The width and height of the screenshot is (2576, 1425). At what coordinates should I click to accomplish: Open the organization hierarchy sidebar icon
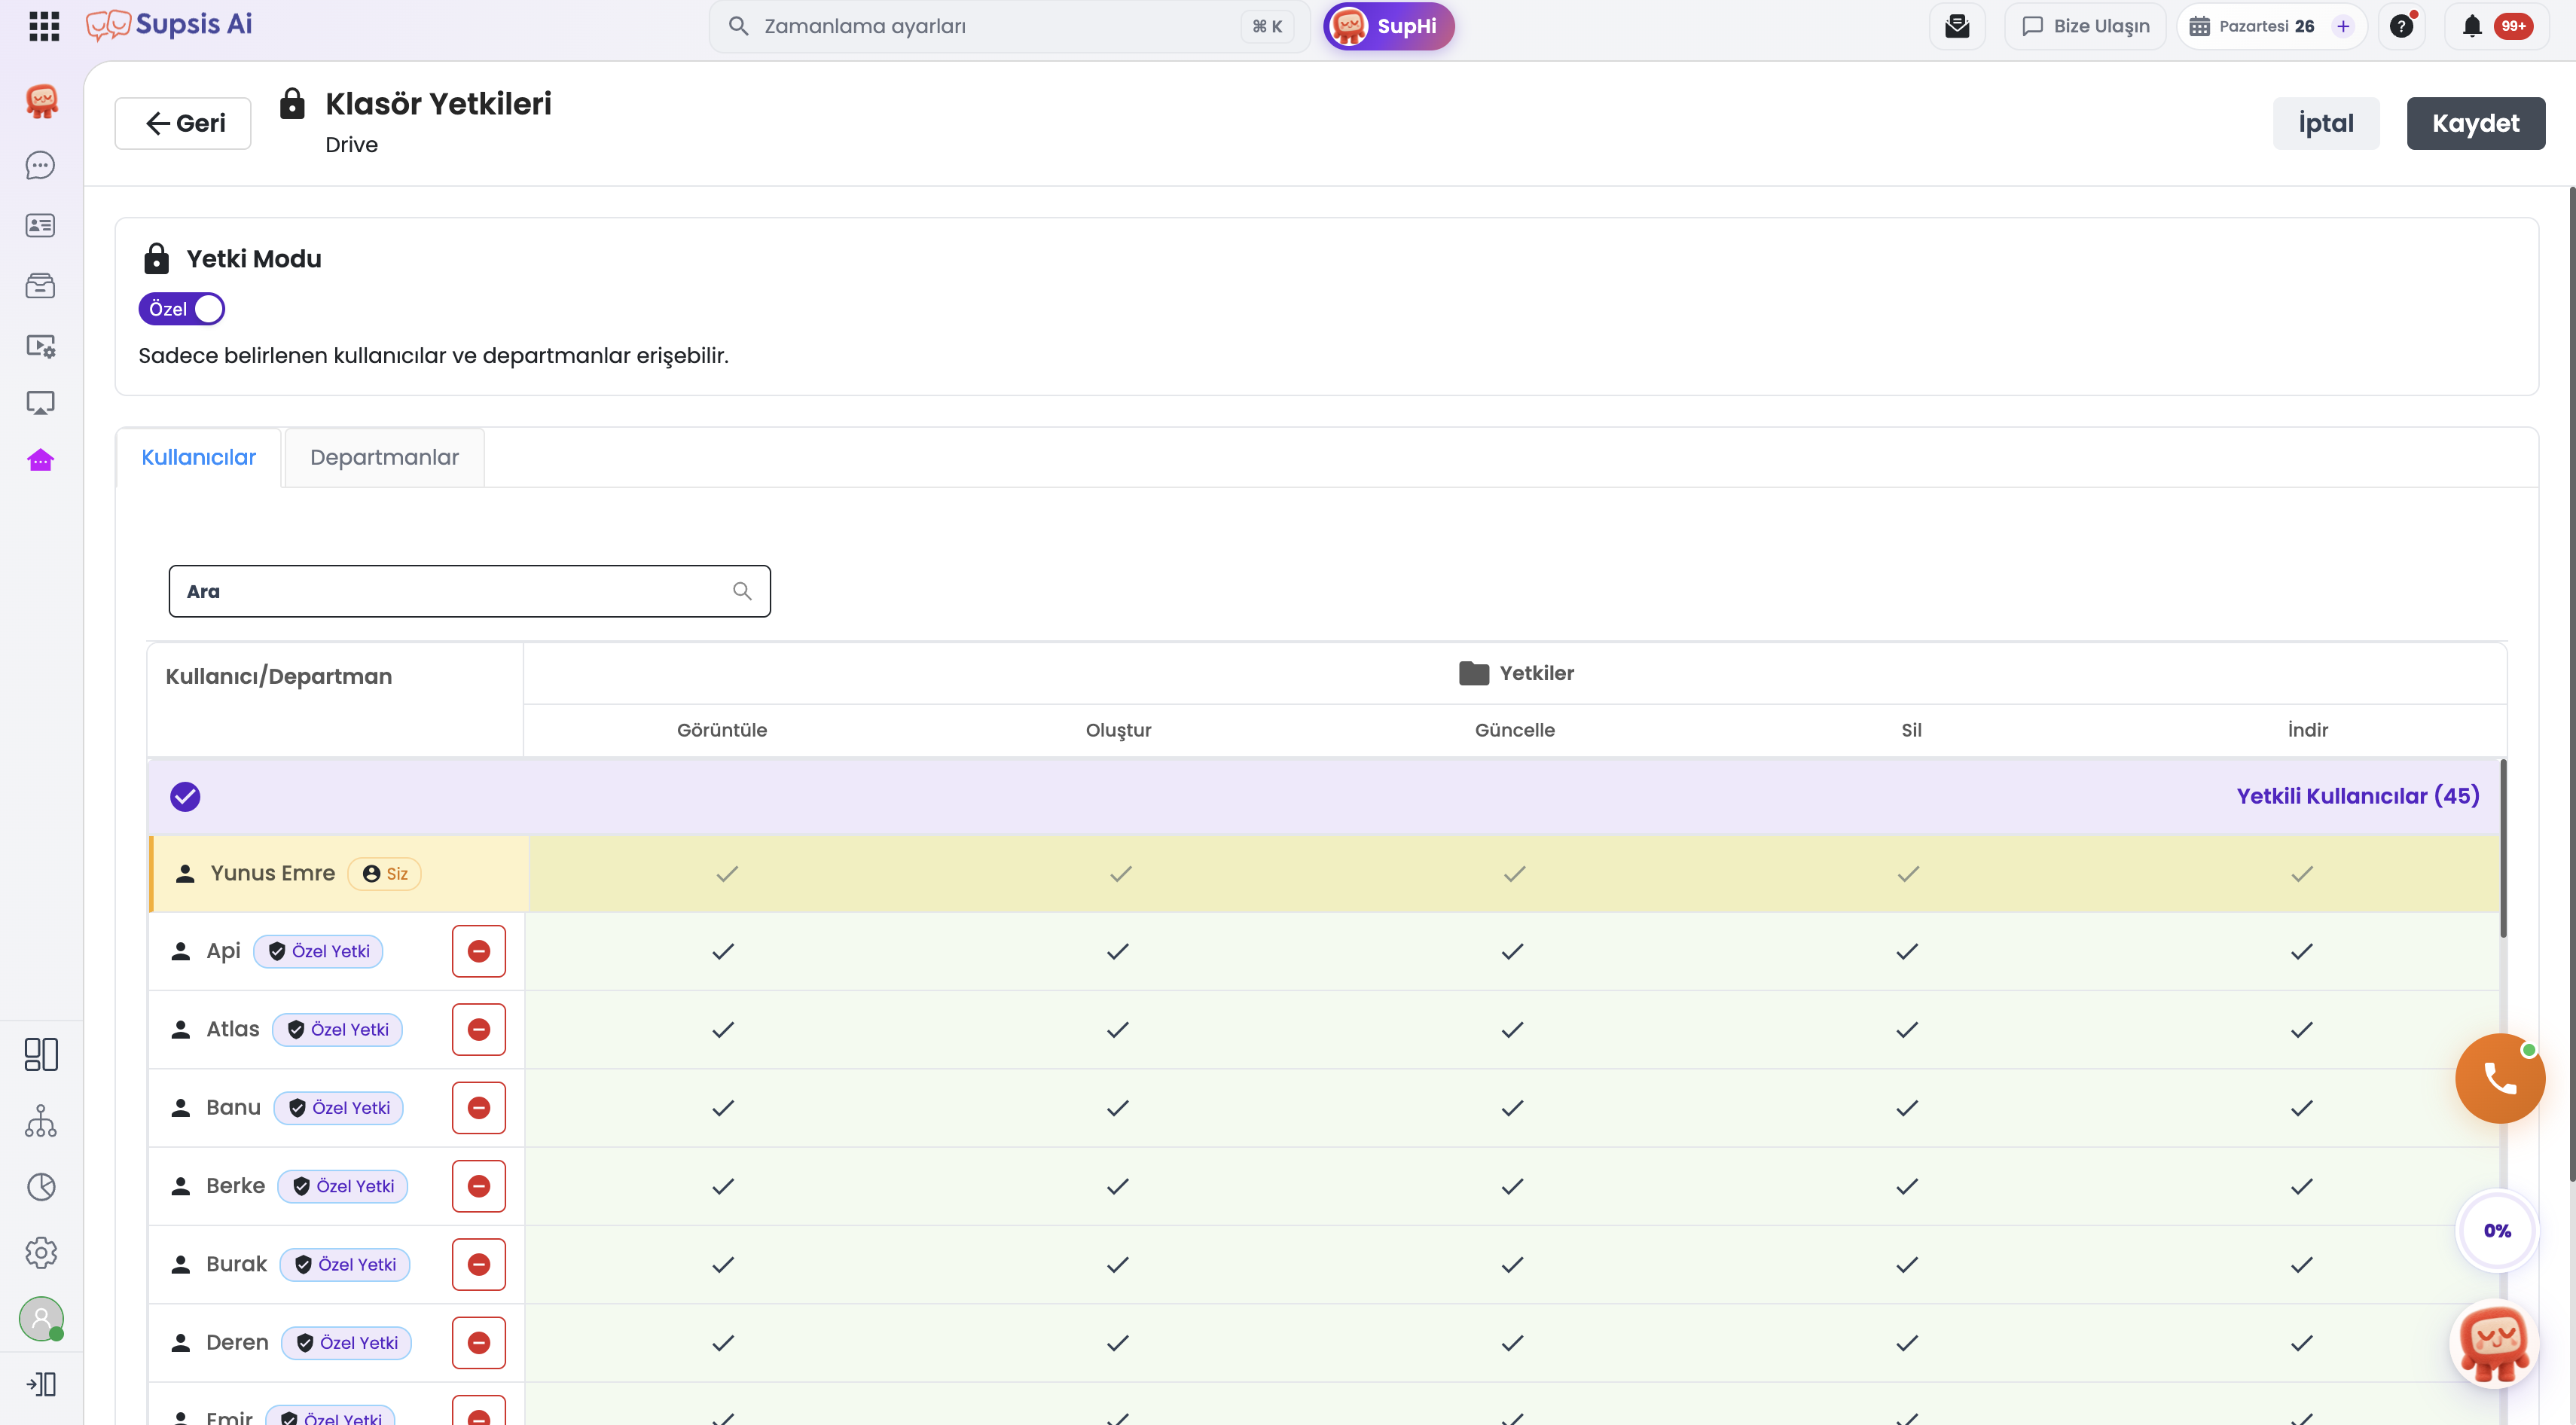41,1121
